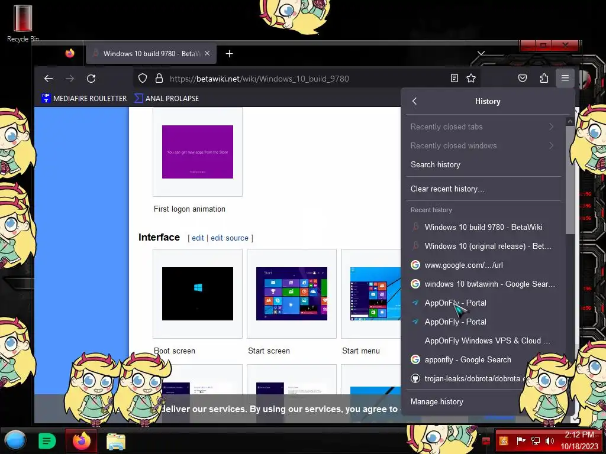Open AppOnFly Windows VPS & Cloud entry
Screen dimensions: 606x454
click(483, 340)
